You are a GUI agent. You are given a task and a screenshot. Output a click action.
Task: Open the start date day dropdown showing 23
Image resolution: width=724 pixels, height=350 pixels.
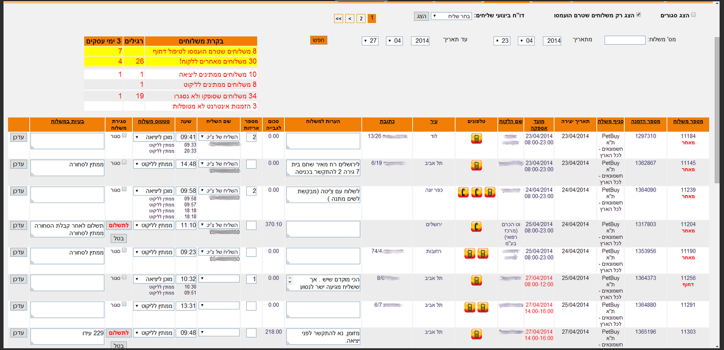(502, 41)
